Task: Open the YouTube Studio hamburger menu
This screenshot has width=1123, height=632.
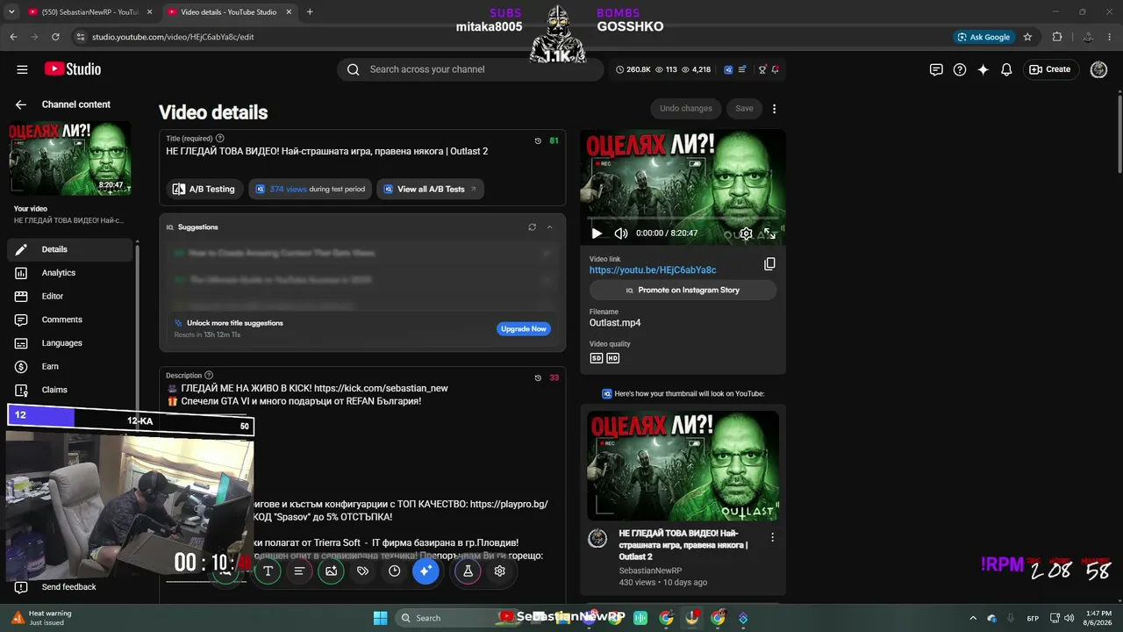Action: click(x=22, y=69)
